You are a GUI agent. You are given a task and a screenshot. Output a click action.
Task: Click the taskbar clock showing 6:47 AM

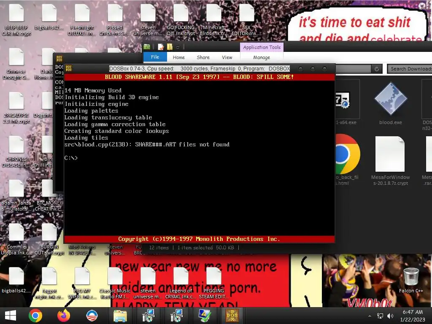[413, 316]
